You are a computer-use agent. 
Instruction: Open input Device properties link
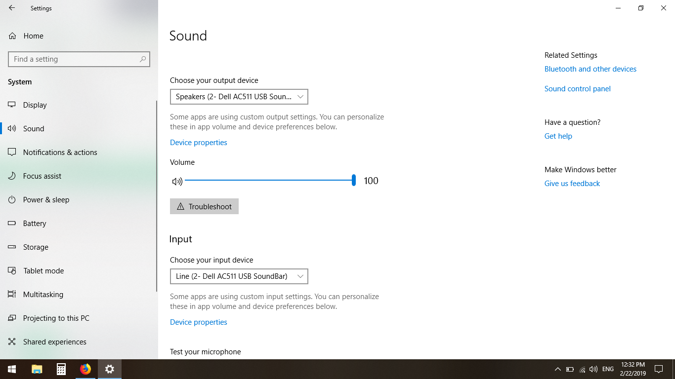199,322
